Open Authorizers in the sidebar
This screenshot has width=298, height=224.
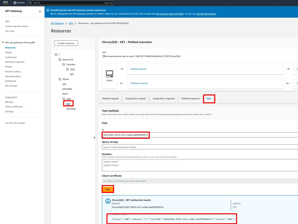point(11,57)
